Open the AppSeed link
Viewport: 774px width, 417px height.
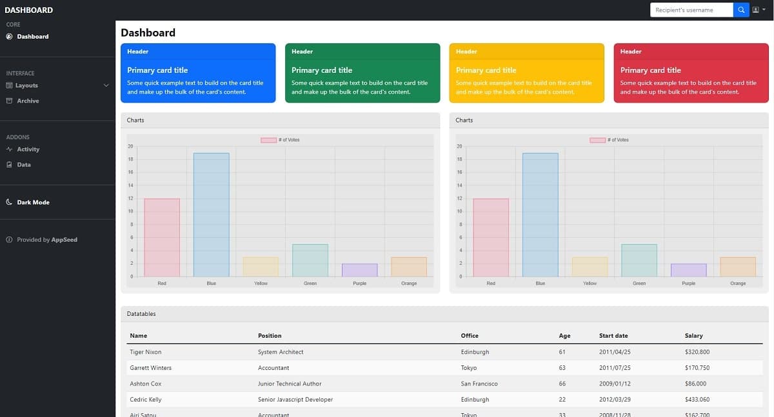click(64, 240)
